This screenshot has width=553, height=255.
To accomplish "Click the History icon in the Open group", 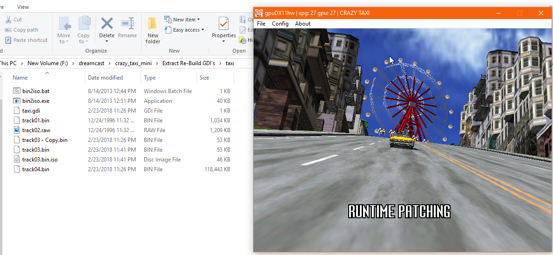I will (243, 40).
